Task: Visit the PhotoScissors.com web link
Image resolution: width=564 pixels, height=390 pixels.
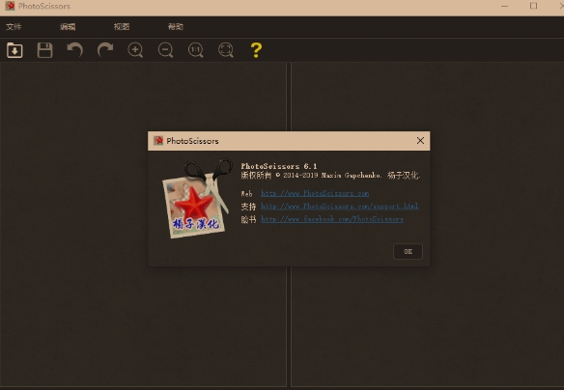Action: coord(315,193)
